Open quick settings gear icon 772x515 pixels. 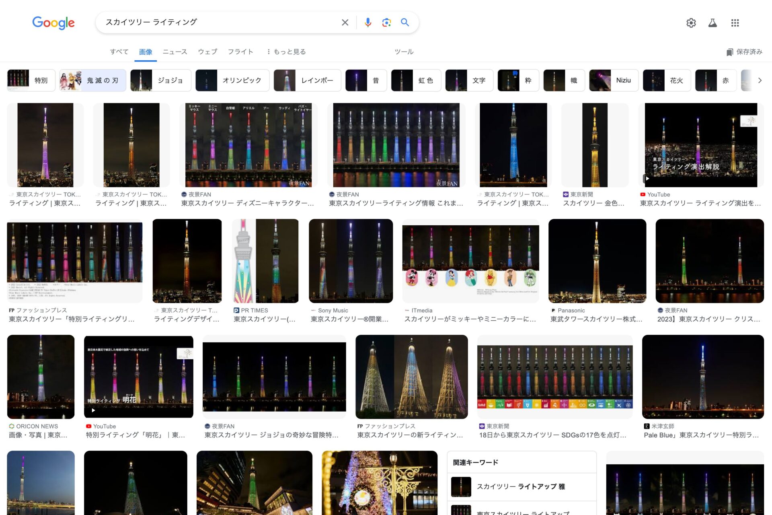691,23
